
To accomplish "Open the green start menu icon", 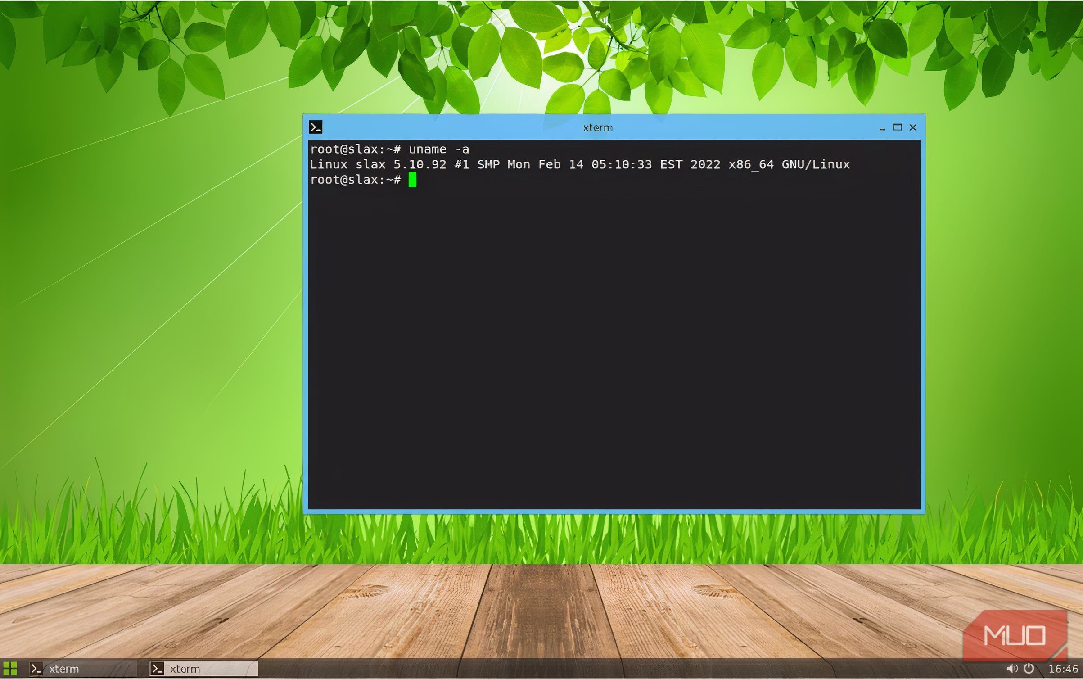I will [x=10, y=669].
